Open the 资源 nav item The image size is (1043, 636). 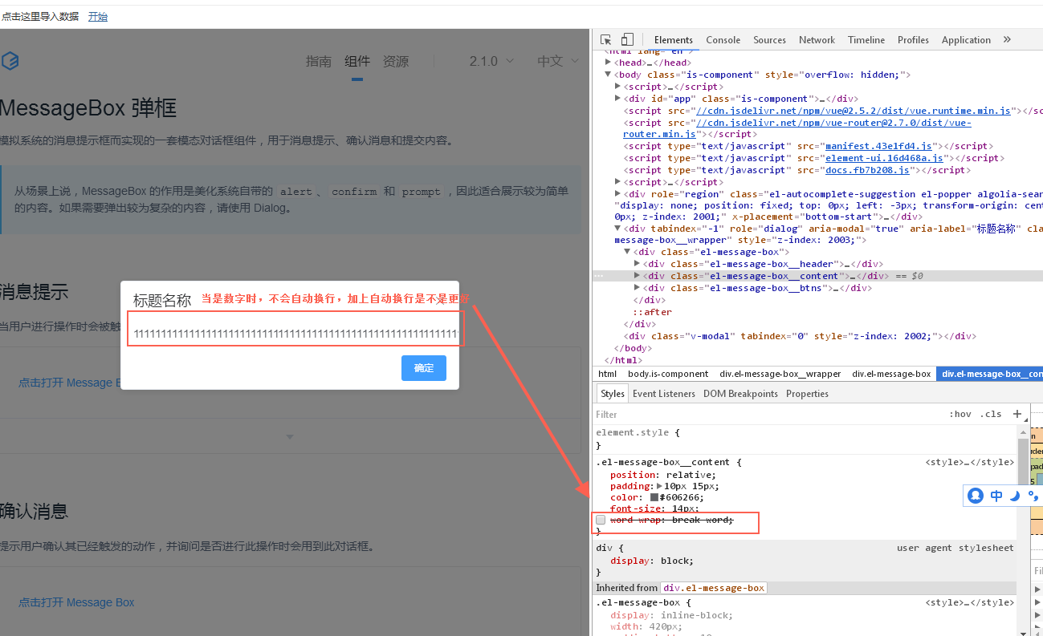tap(396, 61)
